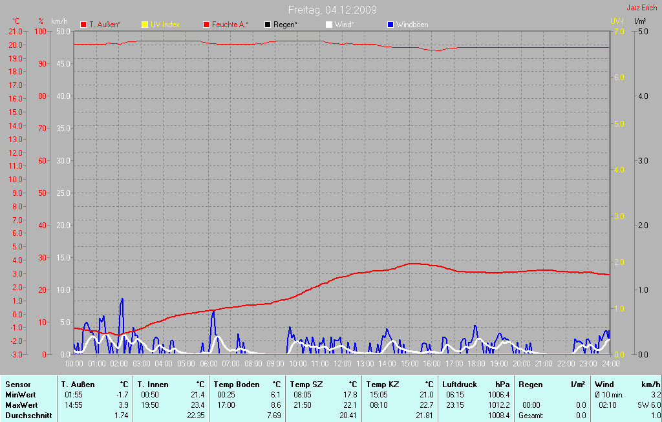The height and width of the screenshot is (422, 662).
Task: Click the chart title Freitag, 04.12.2009
Action: (x=332, y=10)
